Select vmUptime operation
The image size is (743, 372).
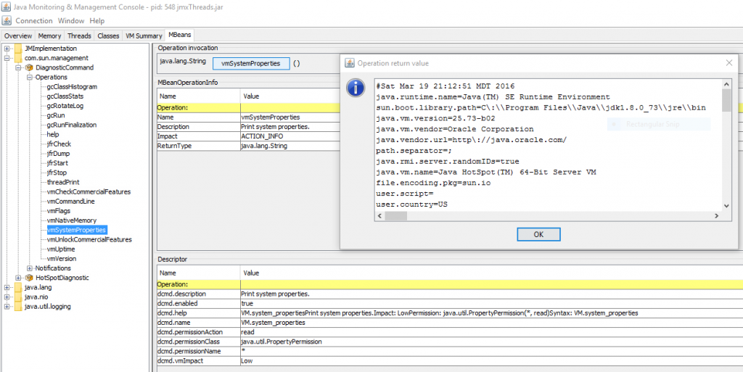coord(61,249)
